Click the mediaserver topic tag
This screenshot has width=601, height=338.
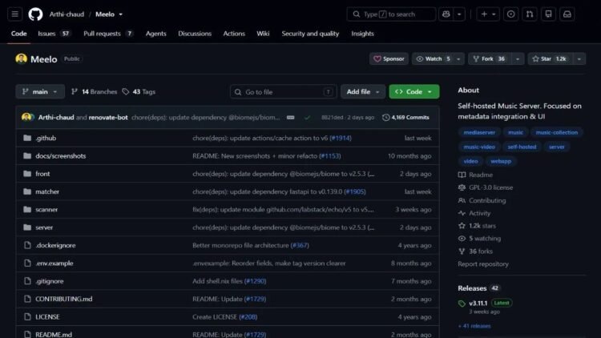479,132
